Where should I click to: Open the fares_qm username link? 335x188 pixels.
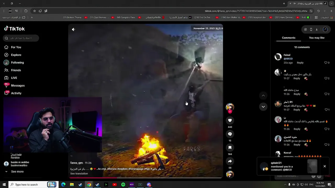coord(76,163)
